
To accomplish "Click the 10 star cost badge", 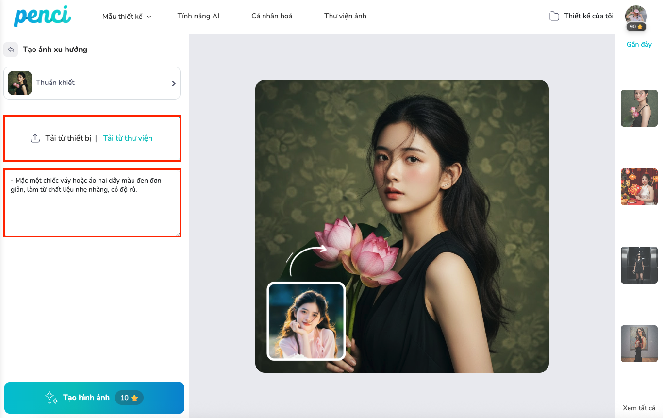I will point(129,398).
